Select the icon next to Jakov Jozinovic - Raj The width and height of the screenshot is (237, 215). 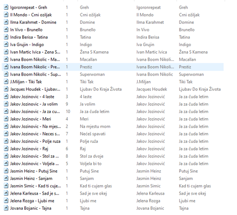[x=6, y=149]
